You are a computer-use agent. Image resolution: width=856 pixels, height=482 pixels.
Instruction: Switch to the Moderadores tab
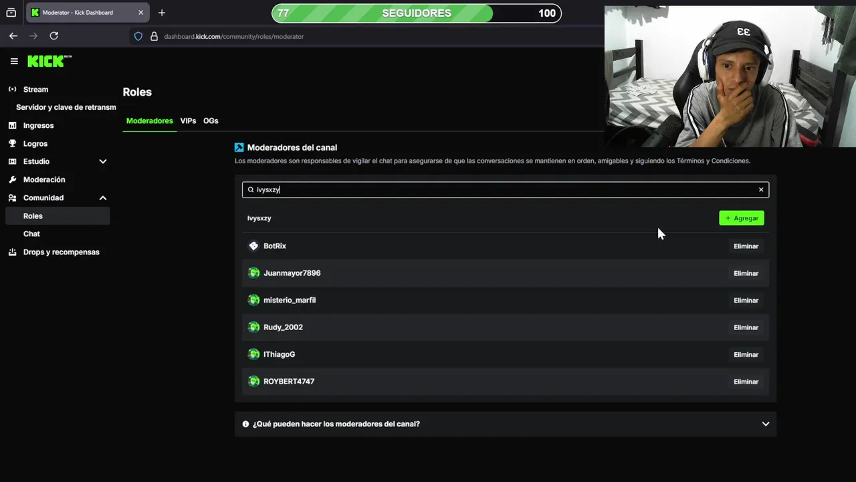point(150,120)
